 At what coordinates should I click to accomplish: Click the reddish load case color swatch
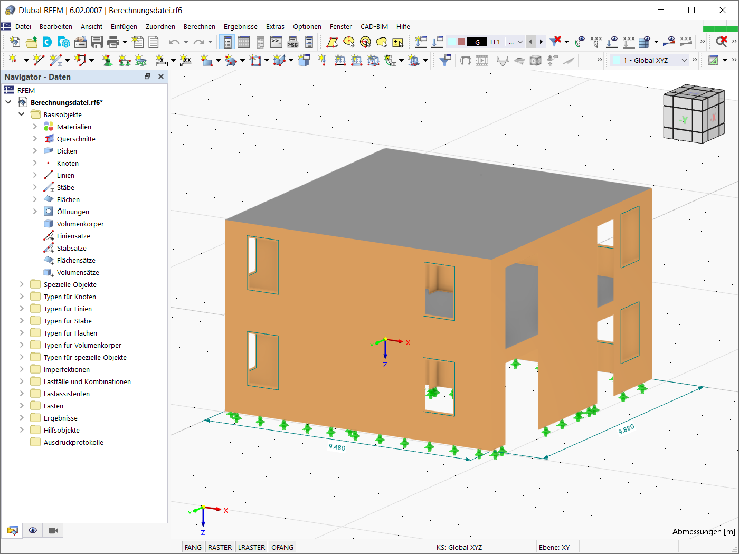click(461, 42)
